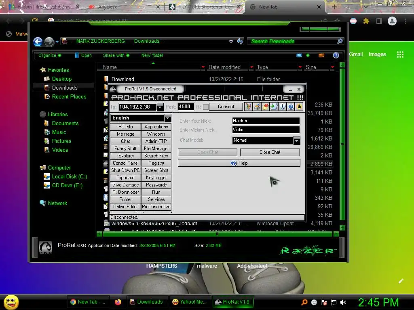Click the Date modified column filter arrow
The height and width of the screenshot is (310, 414).
[x=251, y=67]
